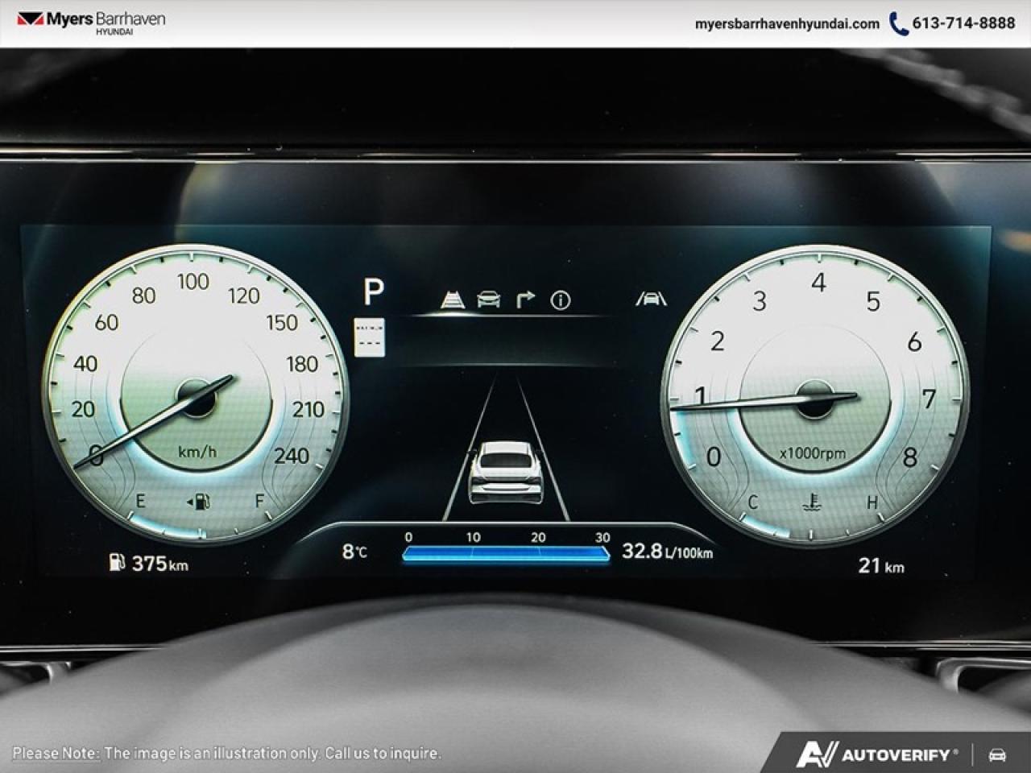Screen dimensions: 1031x773
Task: Click the 21 km odometer reading
Action: pos(881,565)
